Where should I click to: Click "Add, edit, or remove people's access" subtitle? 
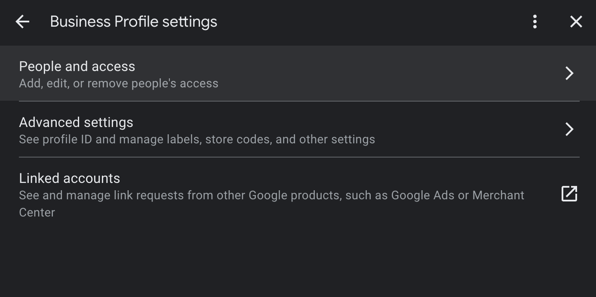pos(119,84)
